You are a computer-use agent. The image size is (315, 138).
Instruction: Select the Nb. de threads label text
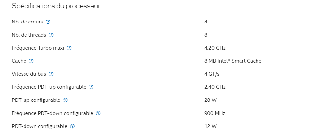[29, 35]
